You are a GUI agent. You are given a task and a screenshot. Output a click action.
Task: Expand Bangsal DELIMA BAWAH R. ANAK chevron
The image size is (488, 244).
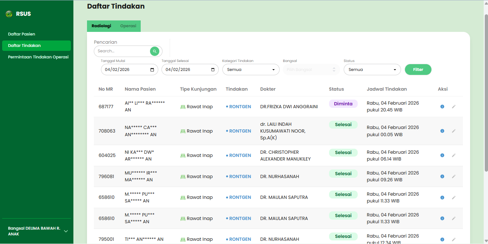click(x=66, y=231)
